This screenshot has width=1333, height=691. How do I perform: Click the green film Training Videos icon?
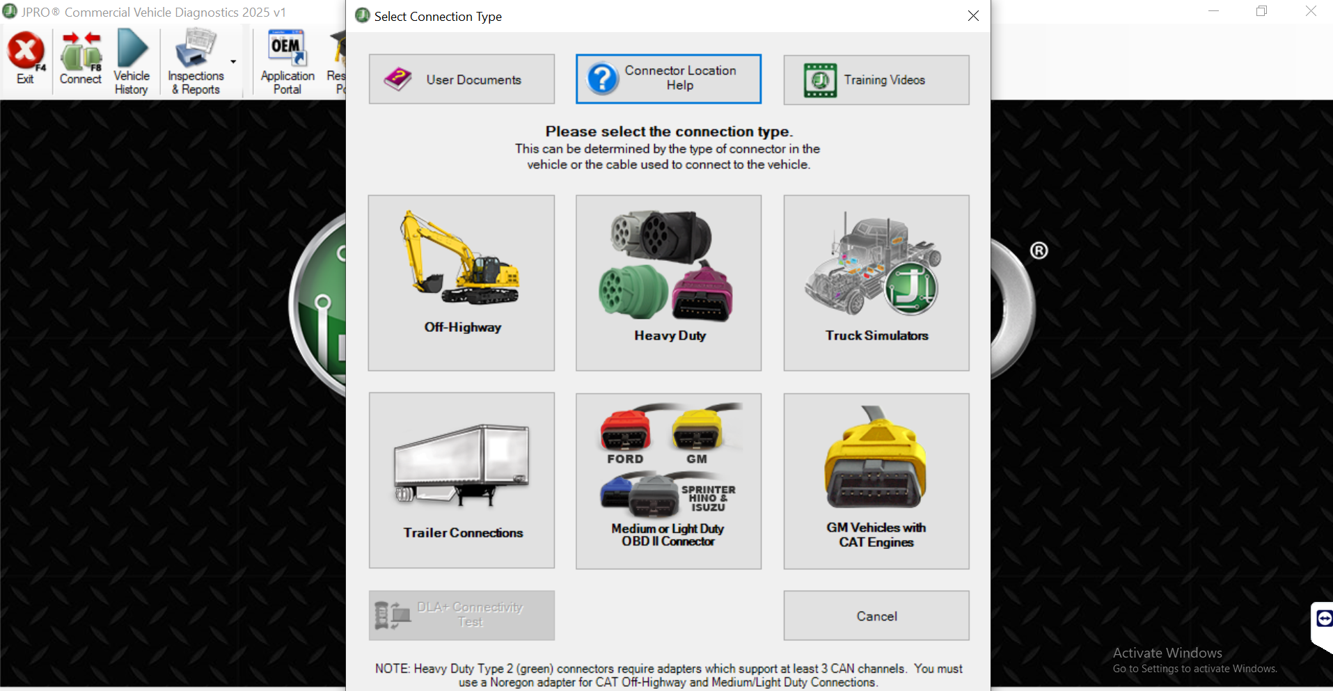(820, 80)
